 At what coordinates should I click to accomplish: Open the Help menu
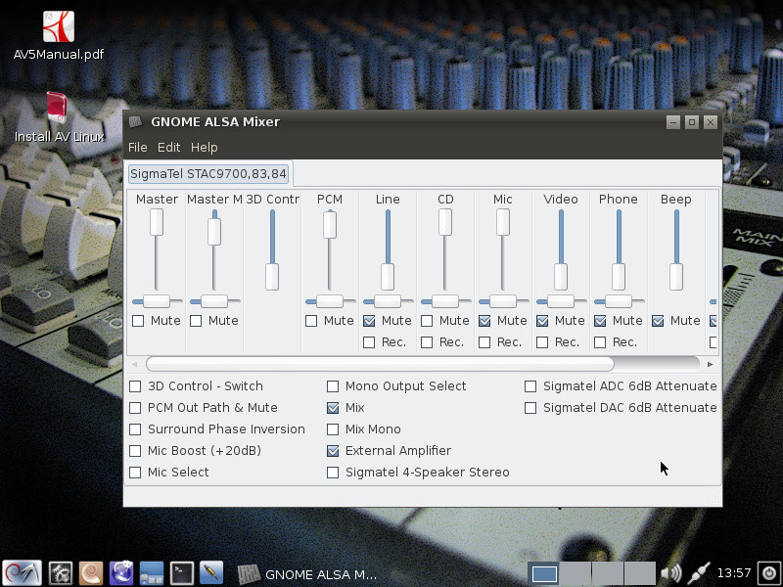204,148
